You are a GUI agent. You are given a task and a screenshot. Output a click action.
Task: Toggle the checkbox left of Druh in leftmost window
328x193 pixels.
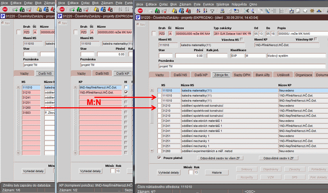[x=18, y=32]
